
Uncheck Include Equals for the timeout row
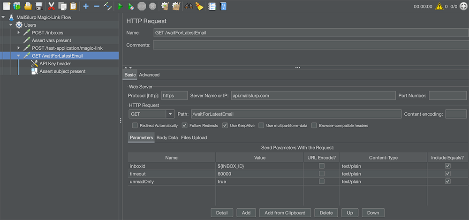[448, 174]
